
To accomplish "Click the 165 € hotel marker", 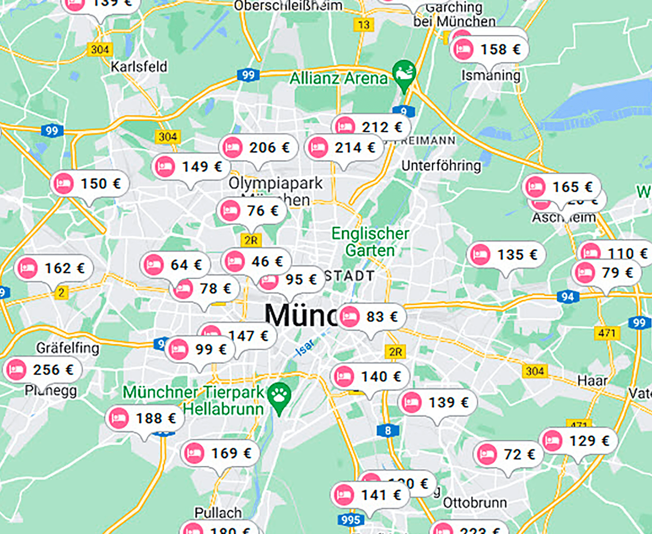I will (x=561, y=187).
